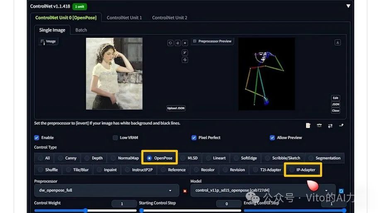Click the Preprocessor Preview label icon
Screen dimensions: 379x213
pyautogui.click(x=194, y=41)
